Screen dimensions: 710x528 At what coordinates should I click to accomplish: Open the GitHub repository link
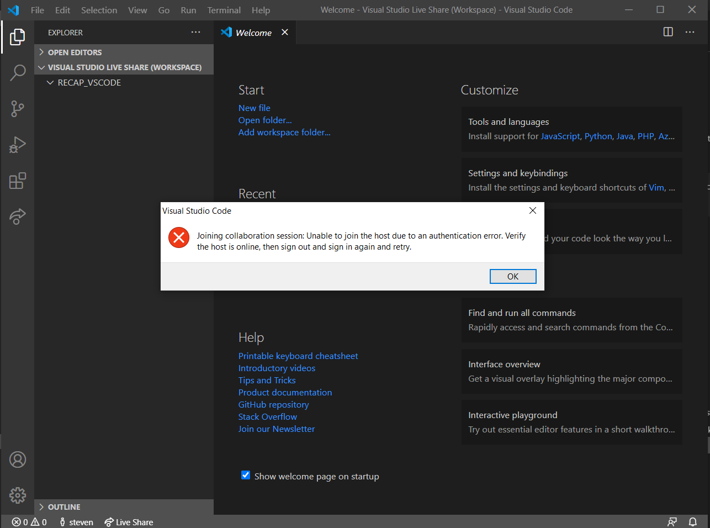(x=274, y=404)
